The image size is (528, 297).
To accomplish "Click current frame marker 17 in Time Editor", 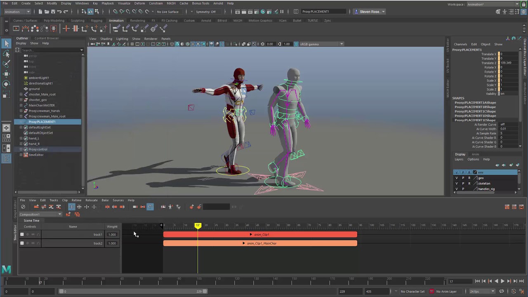I will click(x=198, y=226).
